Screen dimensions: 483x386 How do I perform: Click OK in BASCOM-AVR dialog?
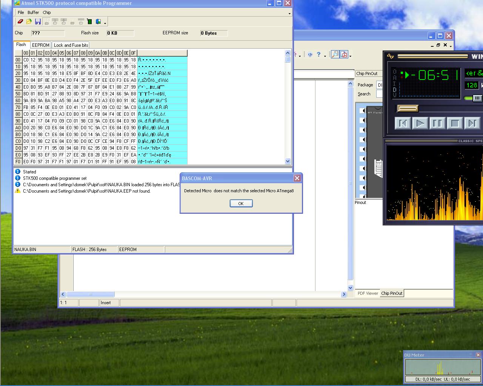coord(241,204)
